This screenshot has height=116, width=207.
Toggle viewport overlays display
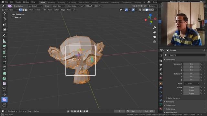133,10
